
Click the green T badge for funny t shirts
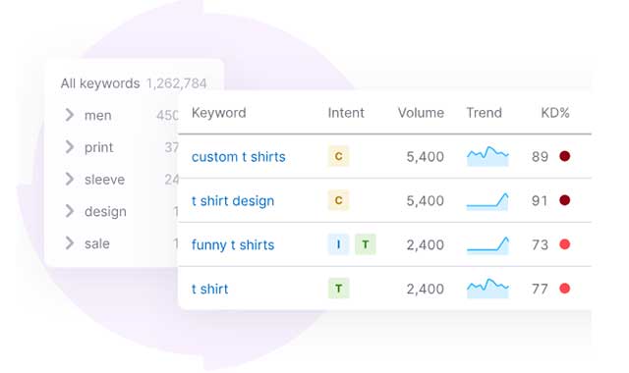pyautogui.click(x=365, y=244)
